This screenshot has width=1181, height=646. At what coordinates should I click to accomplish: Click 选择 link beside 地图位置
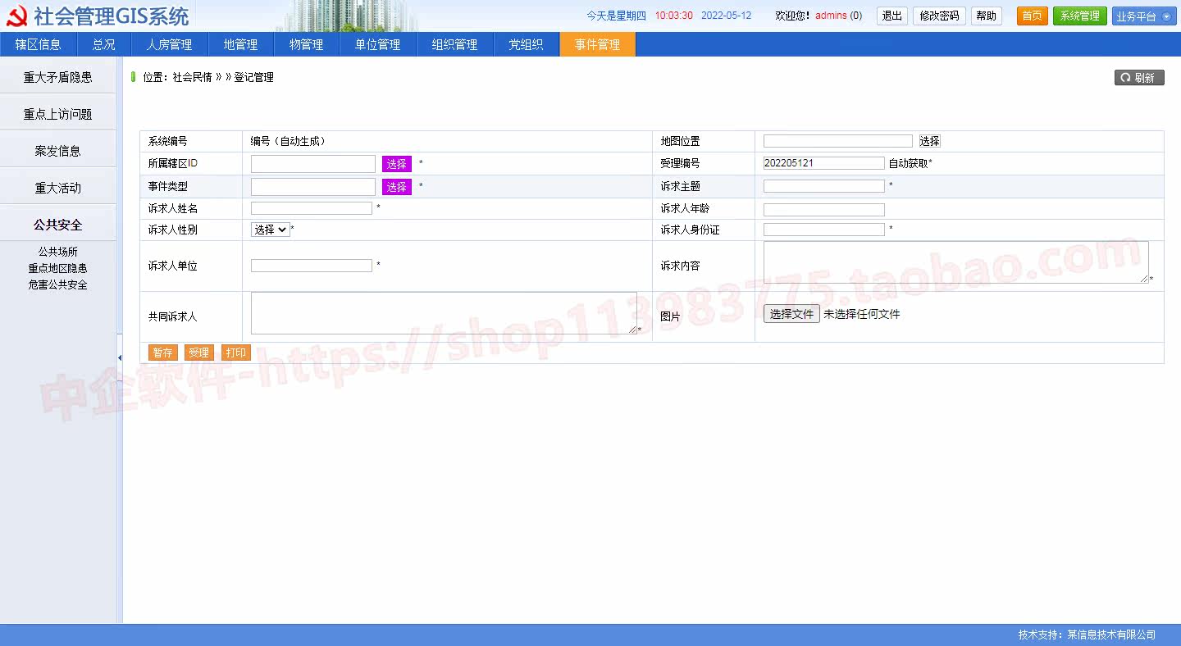(929, 141)
